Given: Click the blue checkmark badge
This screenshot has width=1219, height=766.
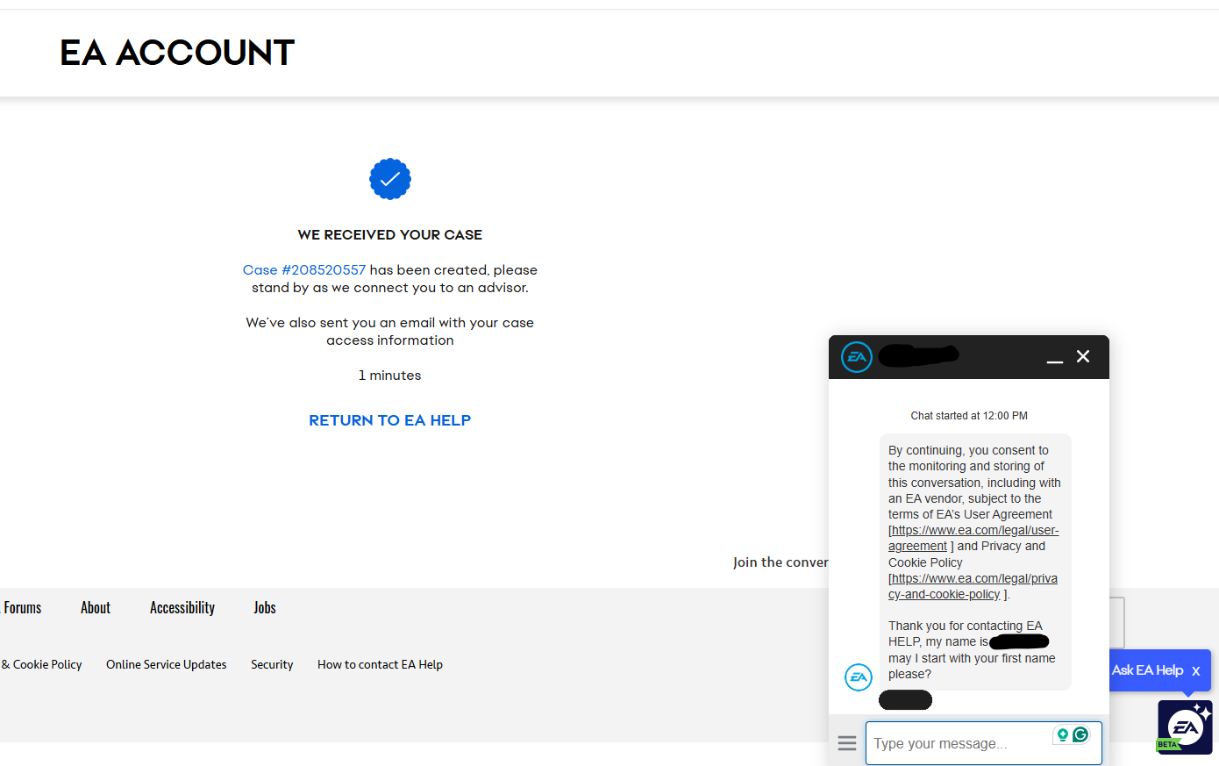Looking at the screenshot, I should point(390,179).
